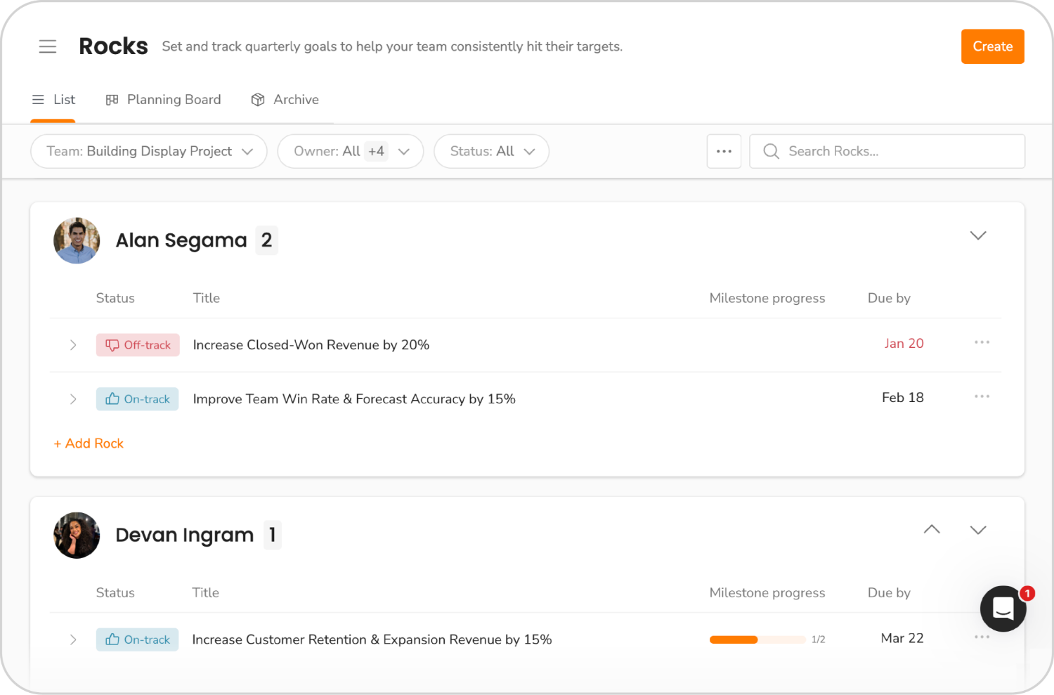The width and height of the screenshot is (1054, 695).
Task: Open the Team filter dropdown
Action: click(x=148, y=151)
